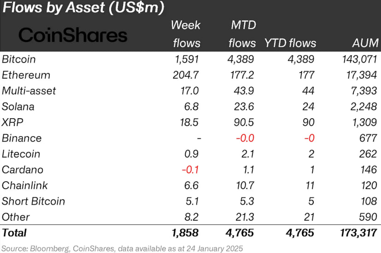Viewport: 381px width, 253px height.
Task: Select the Litecoin AUM value 262
Action: [368, 154]
